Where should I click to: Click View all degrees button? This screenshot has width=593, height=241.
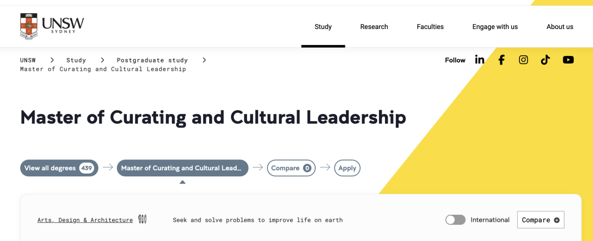pyautogui.click(x=59, y=168)
